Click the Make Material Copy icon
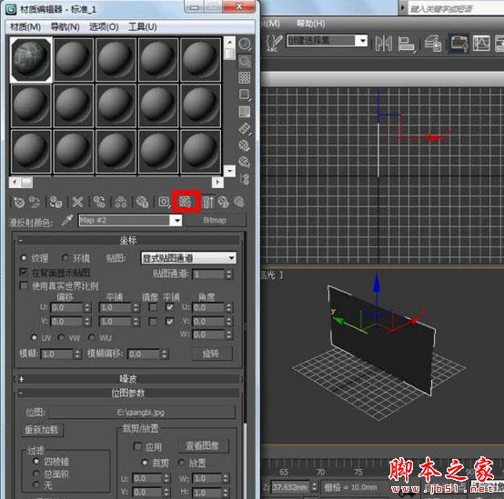This screenshot has height=499, width=504. tap(99, 203)
